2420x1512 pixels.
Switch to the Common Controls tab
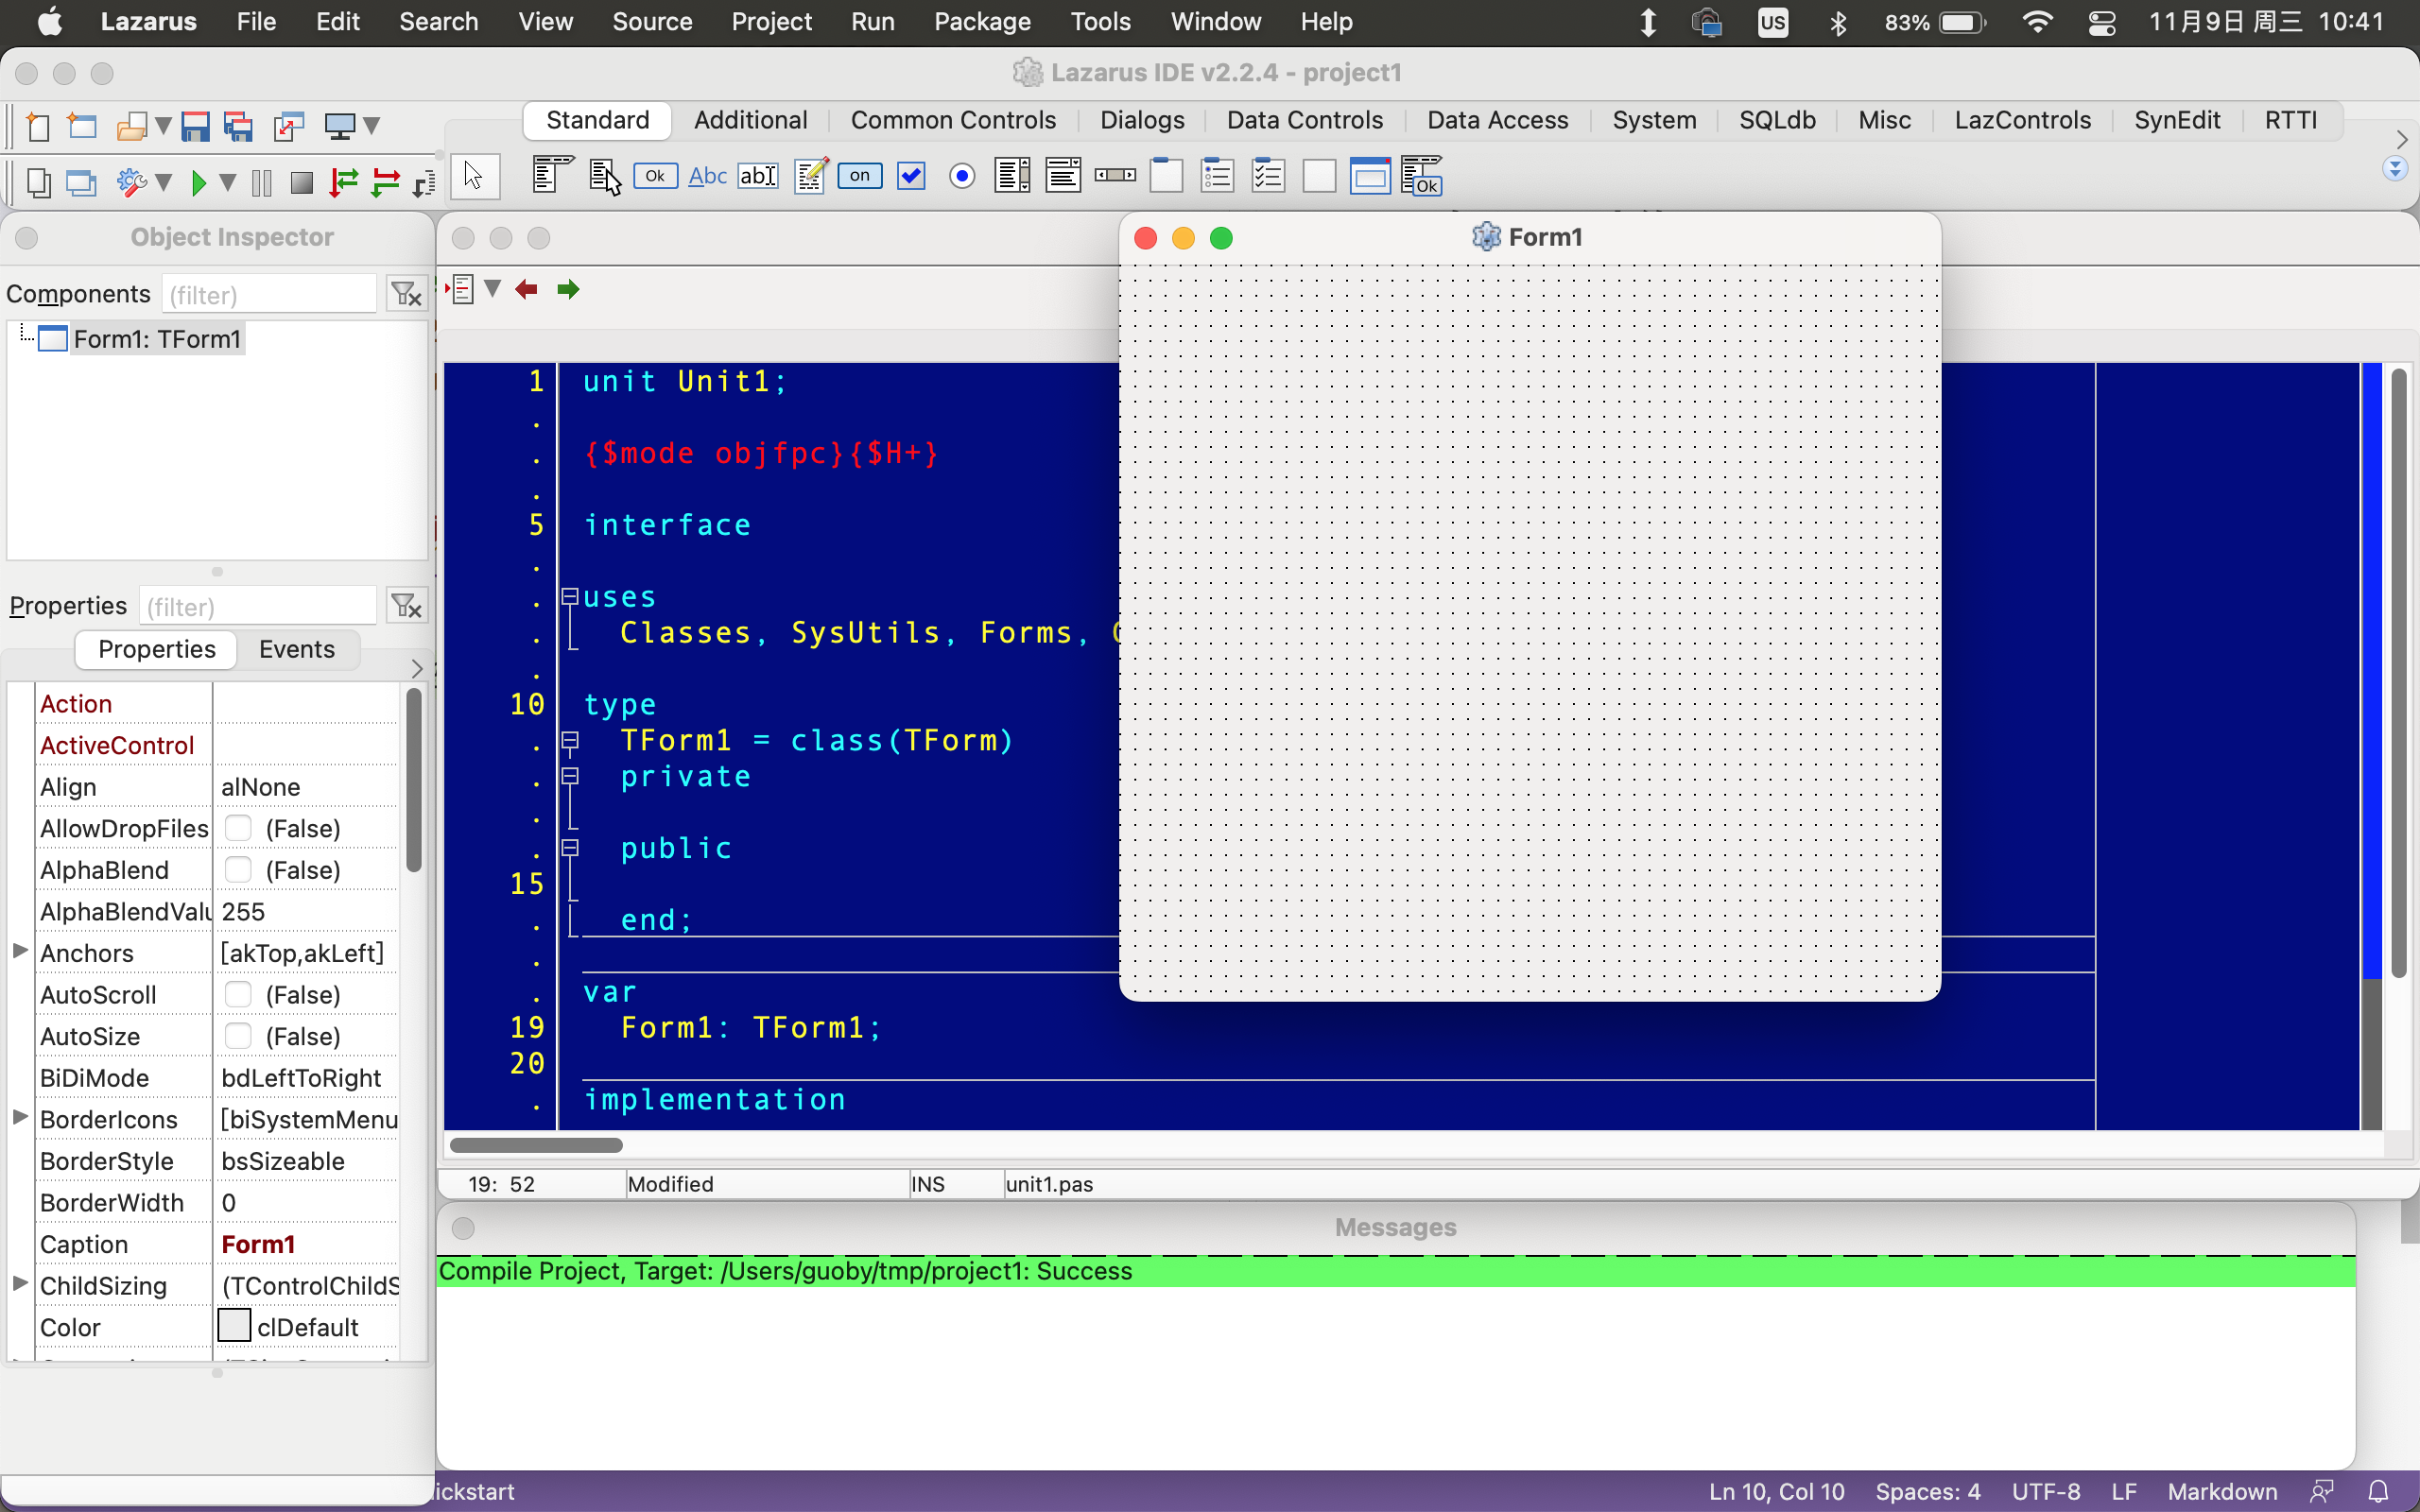(952, 120)
